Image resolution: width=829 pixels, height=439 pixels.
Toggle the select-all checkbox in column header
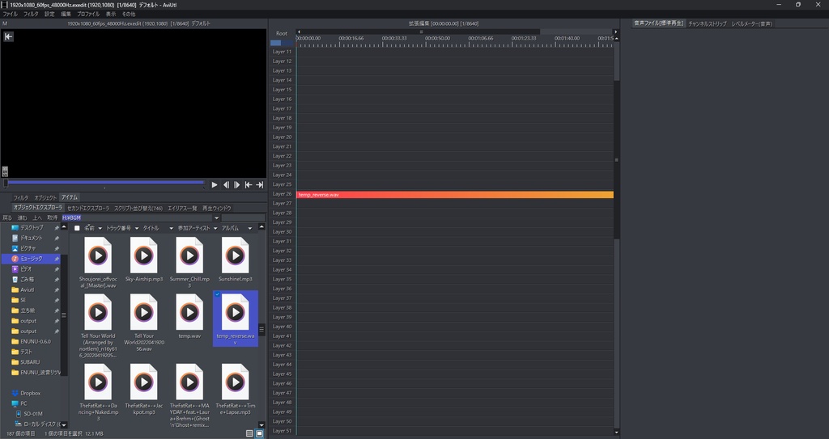[77, 228]
